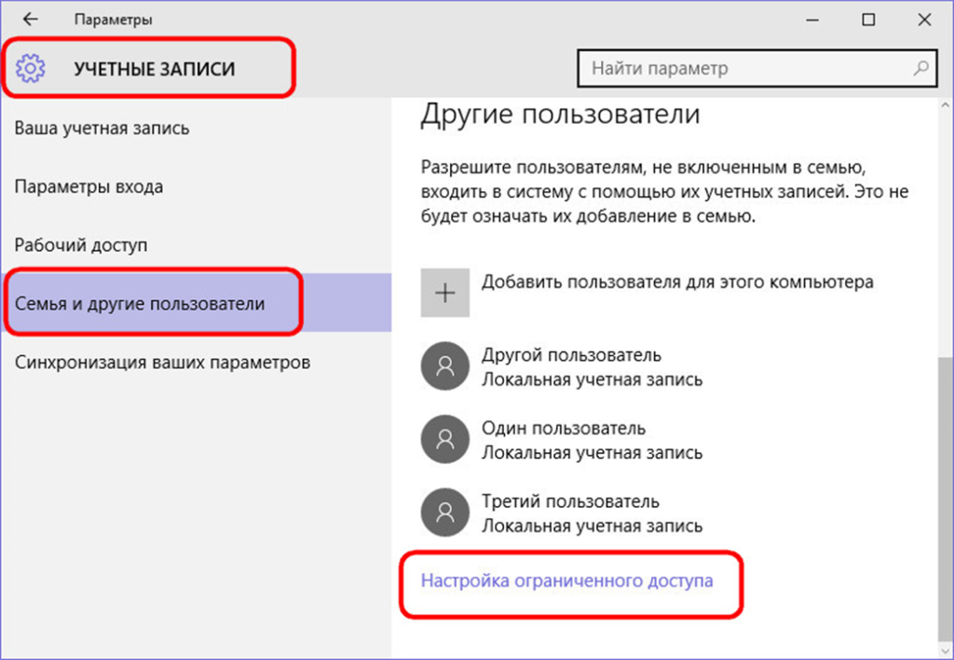
Task: Click scrollbar up arrow
Action: click(945, 106)
